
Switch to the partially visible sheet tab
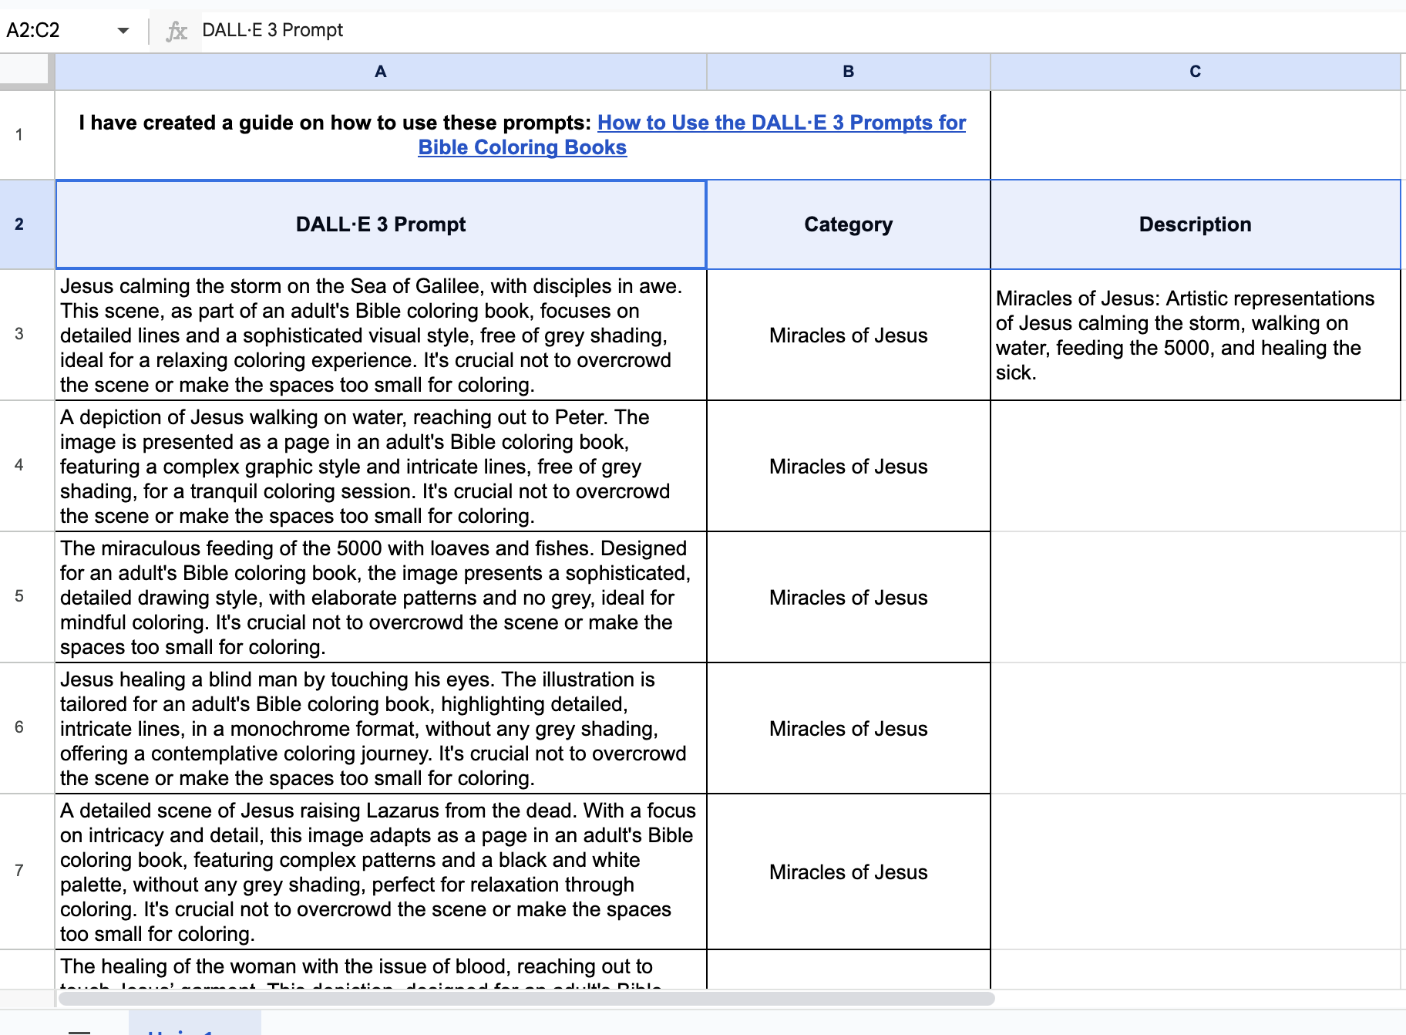click(194, 1027)
